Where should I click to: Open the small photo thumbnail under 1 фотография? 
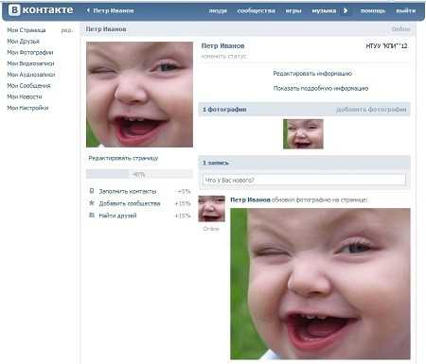click(x=303, y=134)
